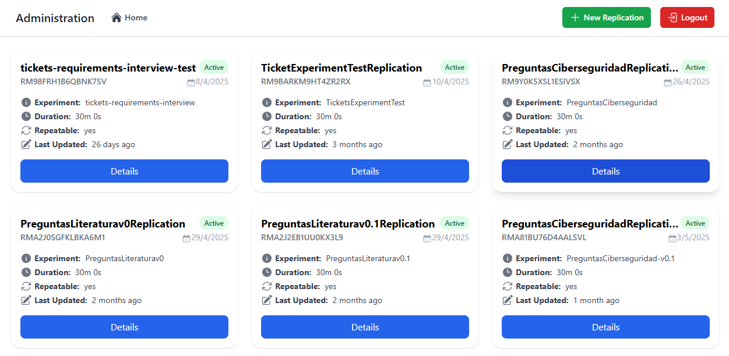Click the clock icon on PreguntasLiteraturav0Replication card
Screen dimensions: 729x356
click(x=26, y=272)
